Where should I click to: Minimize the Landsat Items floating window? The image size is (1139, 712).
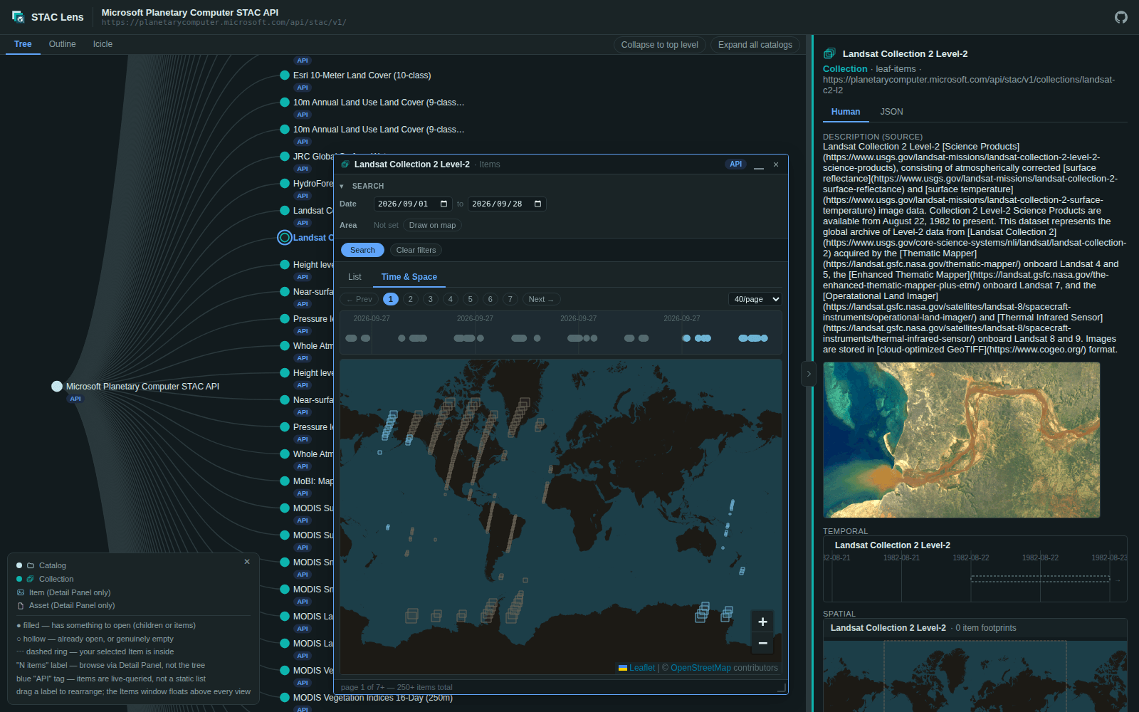point(759,164)
